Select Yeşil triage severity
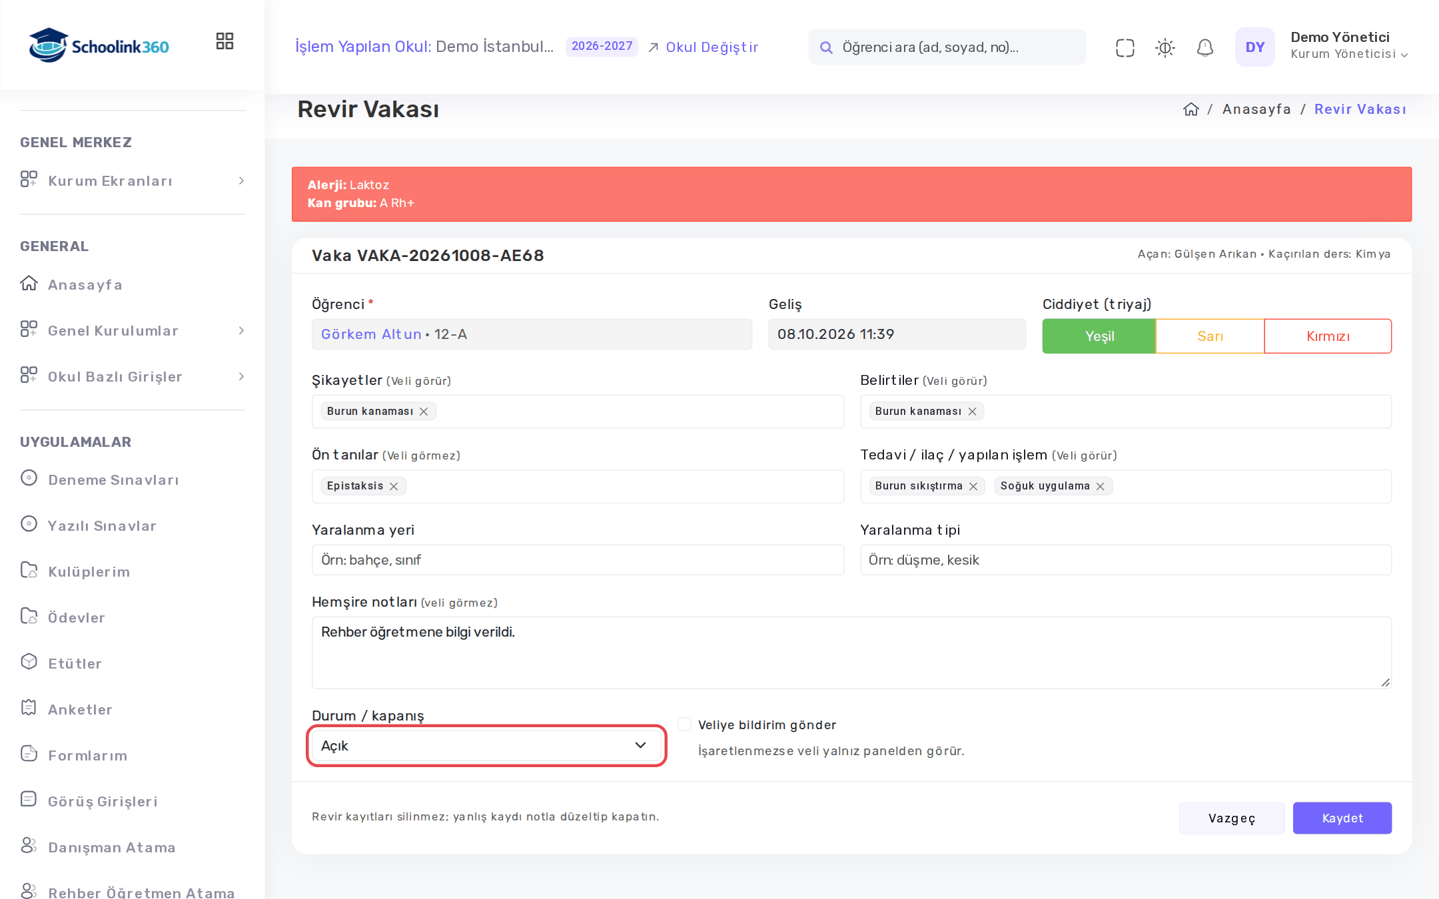1439x899 pixels. click(1099, 336)
